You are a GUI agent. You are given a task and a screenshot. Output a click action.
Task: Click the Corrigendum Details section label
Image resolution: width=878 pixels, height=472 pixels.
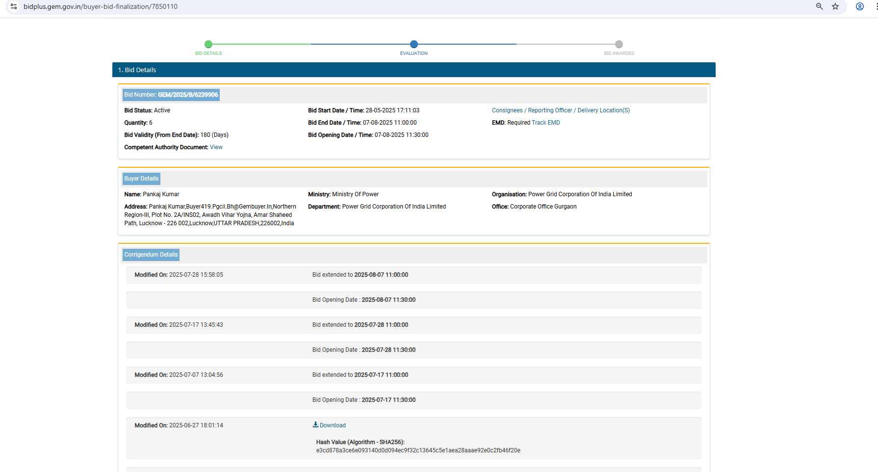151,255
